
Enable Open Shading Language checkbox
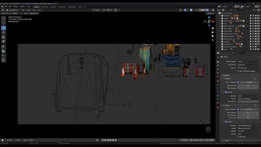(x=238, y=71)
